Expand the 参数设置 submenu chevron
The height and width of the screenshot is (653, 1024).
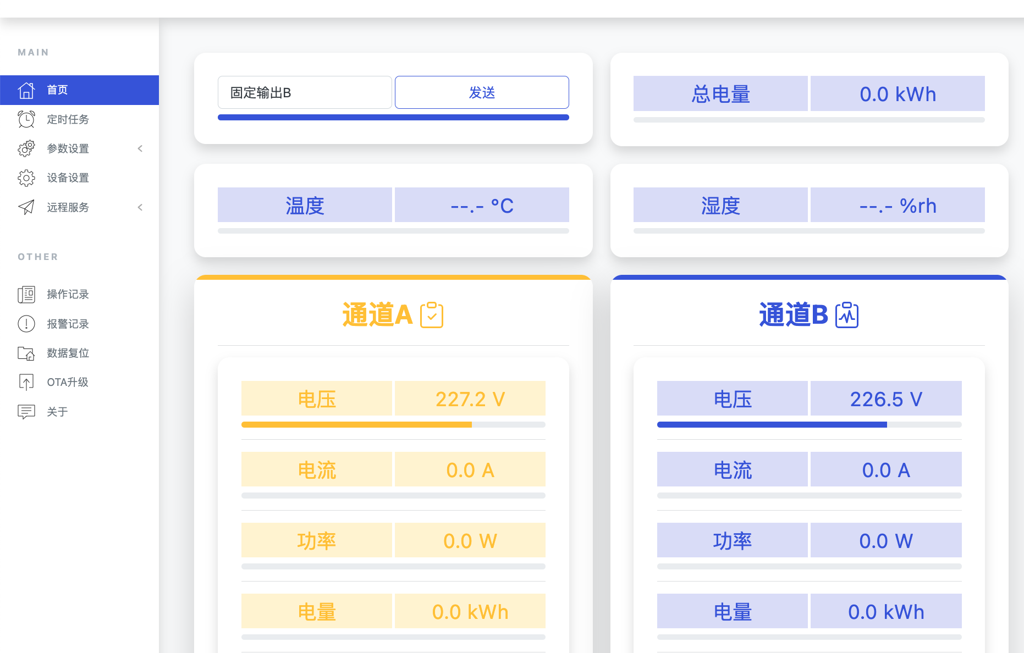(140, 148)
